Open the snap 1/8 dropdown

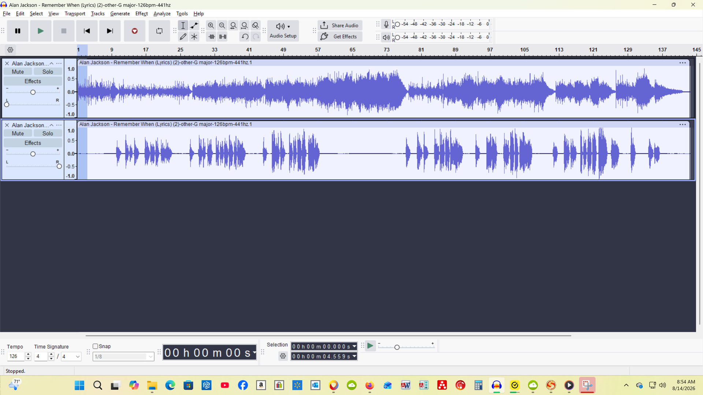tap(123, 357)
